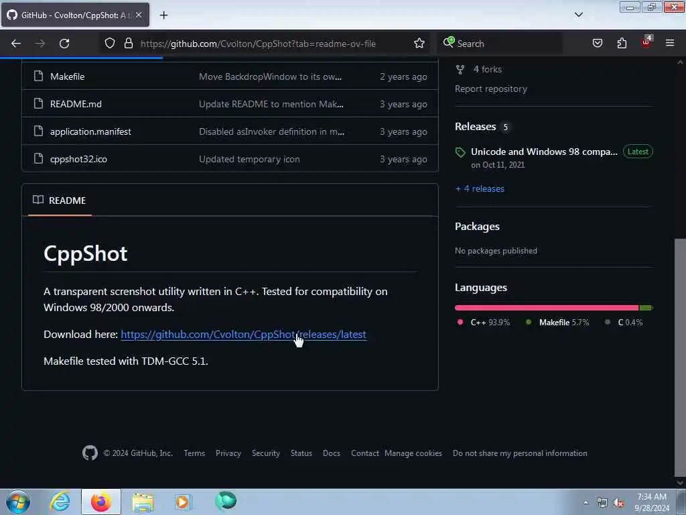Open the footer Security link
Viewport: 686px width, 515px height.
(x=265, y=453)
